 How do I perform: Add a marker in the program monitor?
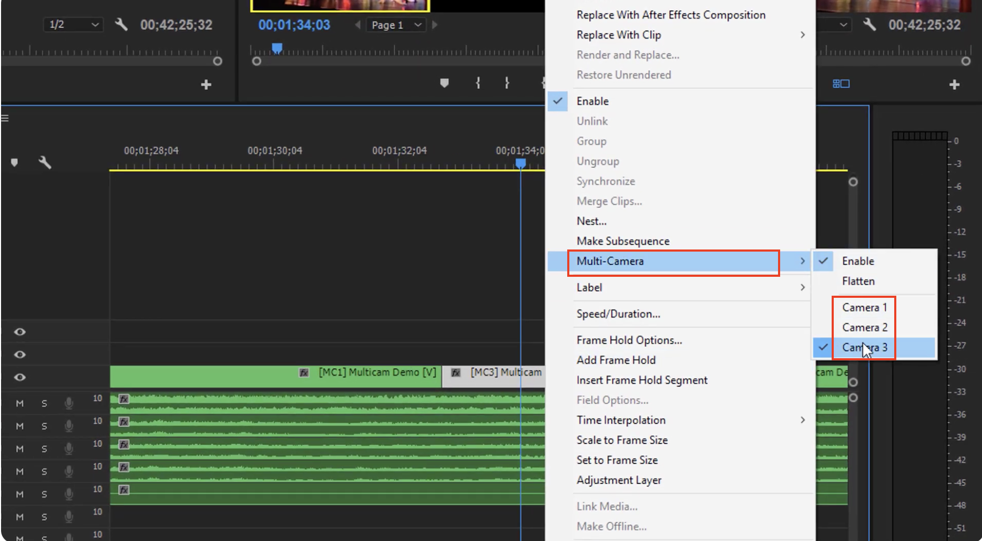444,83
